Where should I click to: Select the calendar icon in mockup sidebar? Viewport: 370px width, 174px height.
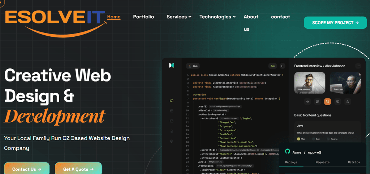[172, 111]
